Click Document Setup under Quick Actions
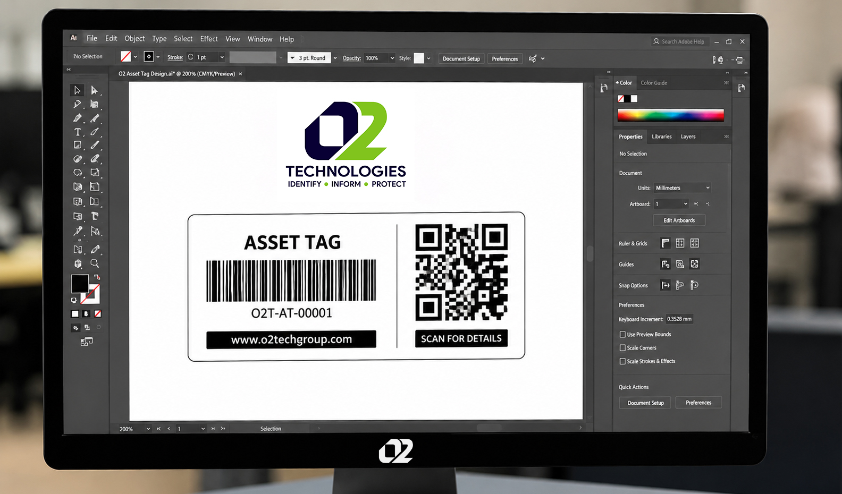The width and height of the screenshot is (842, 494). pyautogui.click(x=645, y=403)
